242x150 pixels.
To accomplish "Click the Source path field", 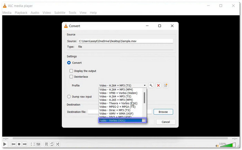I will pos(125,41).
